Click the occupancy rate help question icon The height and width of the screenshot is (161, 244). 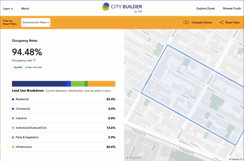[34, 60]
